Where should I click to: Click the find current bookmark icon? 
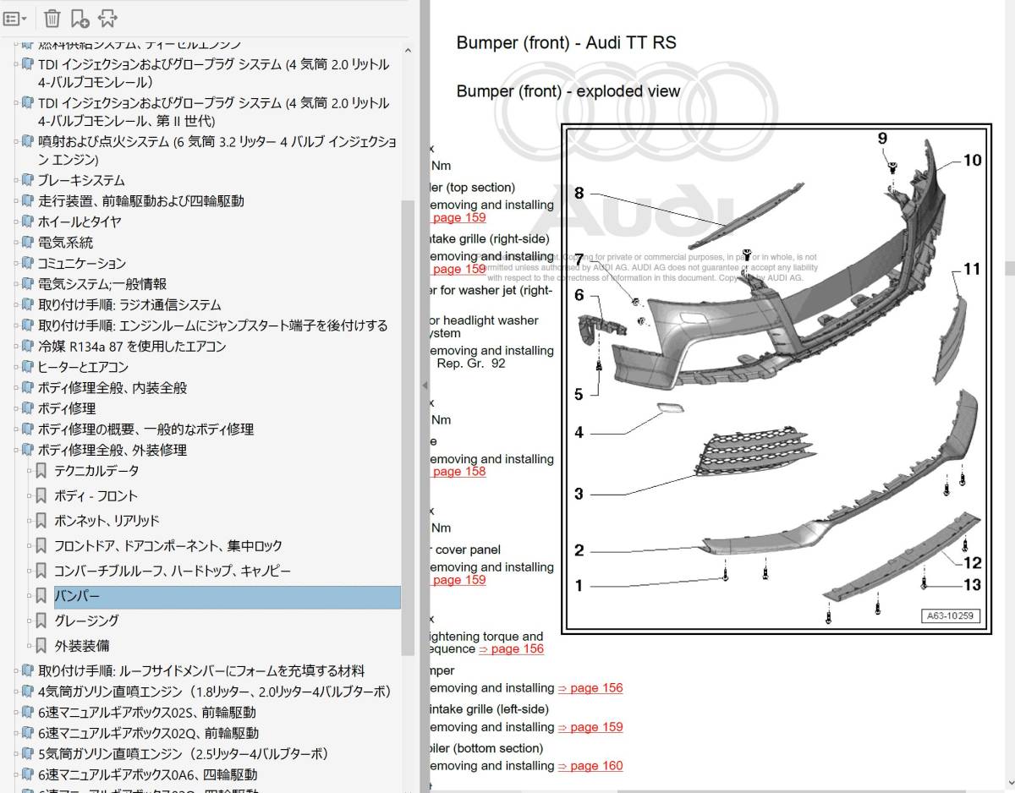pos(107,18)
